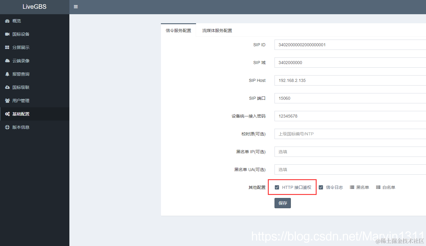Focus the 设备统一接入密码 input field
The width and height of the screenshot is (426, 246).
(x=350, y=116)
